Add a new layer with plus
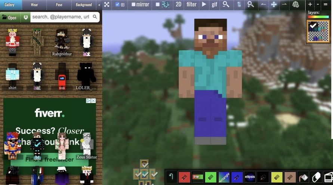This screenshot has width=333, height=185. (310, 4)
